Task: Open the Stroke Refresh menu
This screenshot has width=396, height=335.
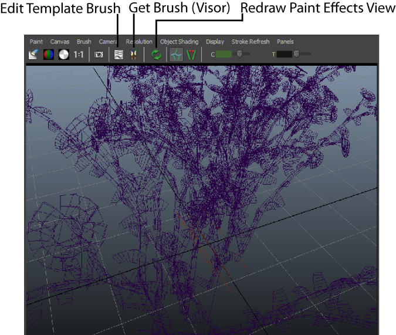Action: 251,42
